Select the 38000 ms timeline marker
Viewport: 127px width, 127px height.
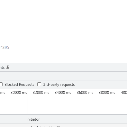click(107, 93)
